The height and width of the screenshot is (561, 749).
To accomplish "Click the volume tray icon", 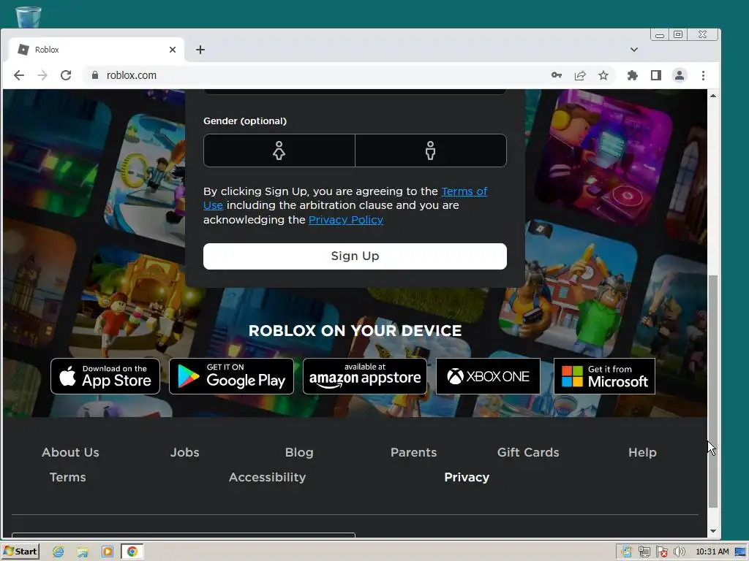I will tap(680, 552).
